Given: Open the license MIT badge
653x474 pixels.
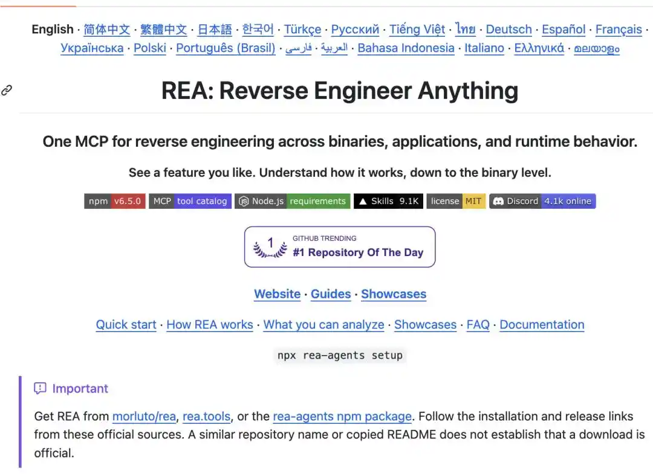Looking at the screenshot, I should click(456, 201).
